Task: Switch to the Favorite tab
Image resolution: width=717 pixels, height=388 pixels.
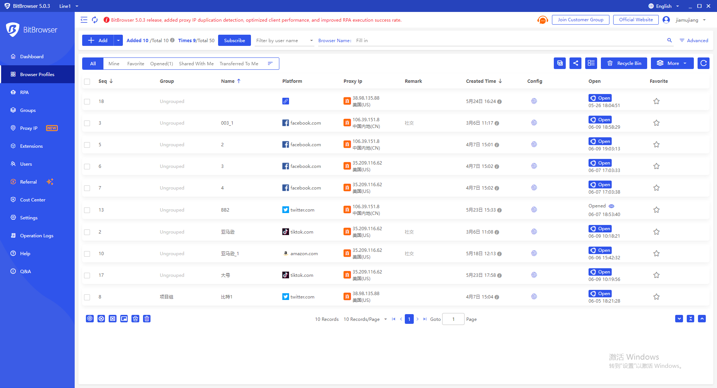Action: pos(135,63)
